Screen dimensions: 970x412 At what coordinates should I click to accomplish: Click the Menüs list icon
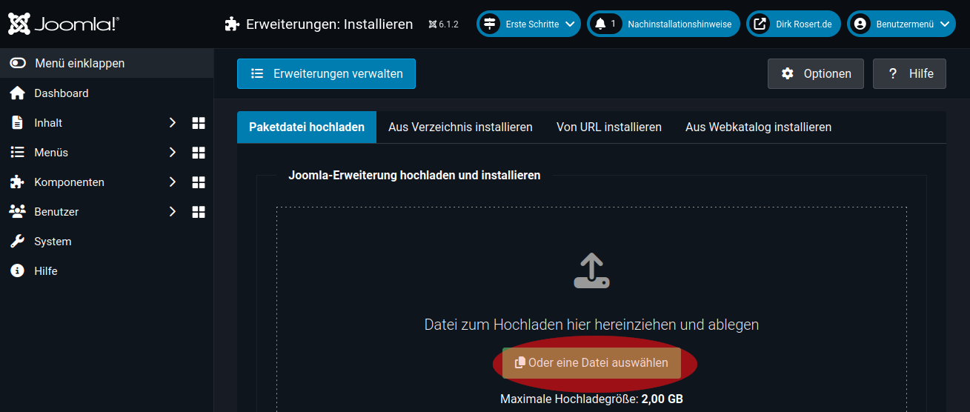(17, 153)
